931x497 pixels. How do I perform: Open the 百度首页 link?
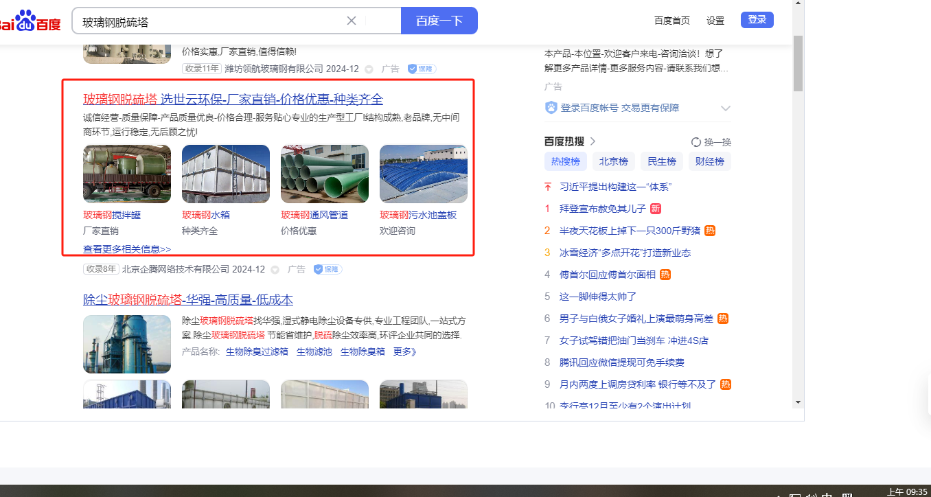point(672,21)
